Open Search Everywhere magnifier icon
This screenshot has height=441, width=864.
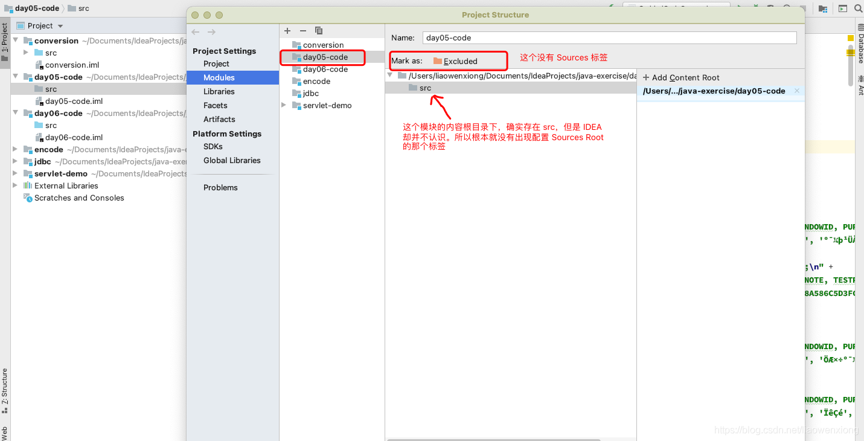[x=858, y=8]
